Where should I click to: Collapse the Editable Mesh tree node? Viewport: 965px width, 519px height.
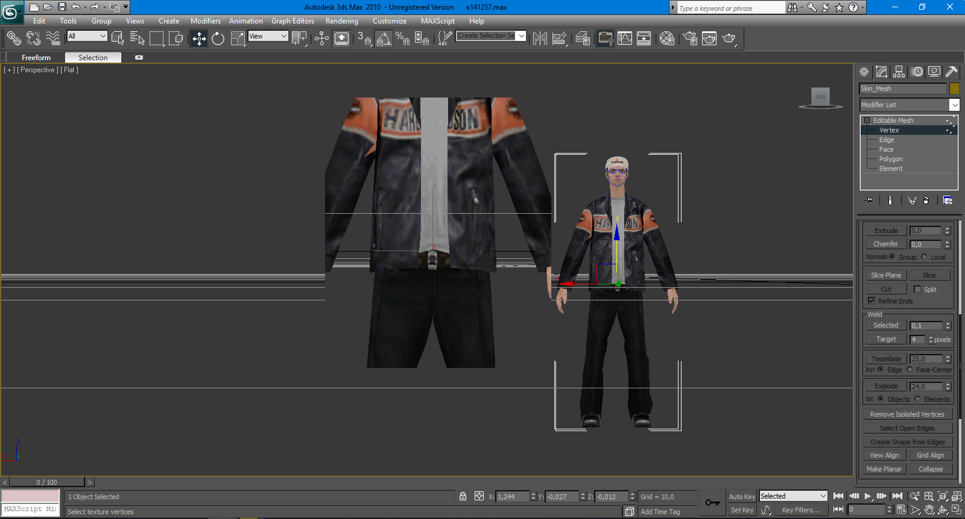[867, 120]
